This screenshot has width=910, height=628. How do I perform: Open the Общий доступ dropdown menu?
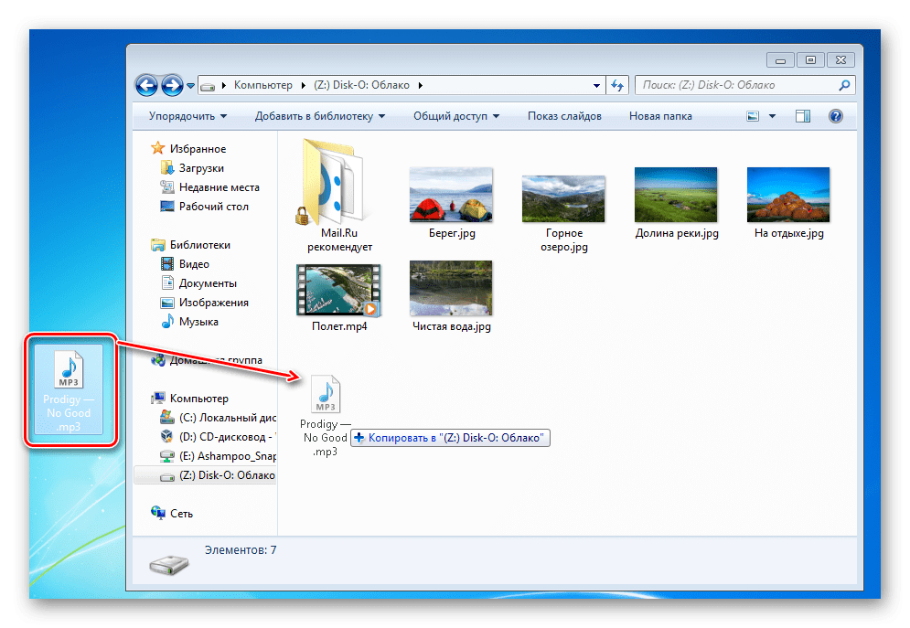coord(456,116)
